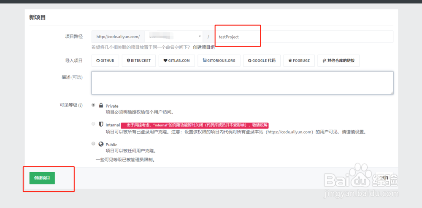Click into the 描述 description textarea
This screenshot has height=208, width=422.
(x=242, y=83)
